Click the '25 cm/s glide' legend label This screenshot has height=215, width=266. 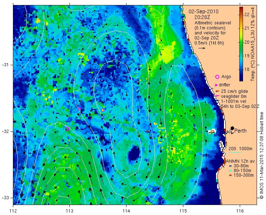point(234,91)
